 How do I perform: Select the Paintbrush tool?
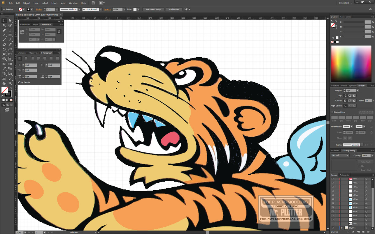pyautogui.click(x=4, y=40)
